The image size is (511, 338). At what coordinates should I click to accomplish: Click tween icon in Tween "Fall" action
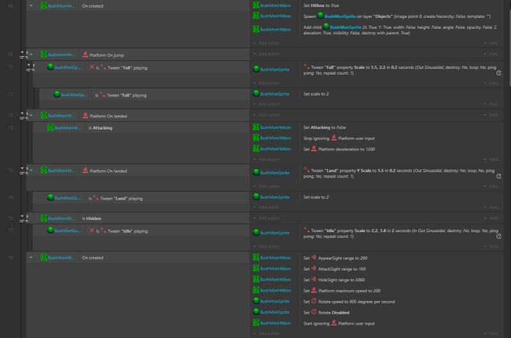[x=307, y=67]
